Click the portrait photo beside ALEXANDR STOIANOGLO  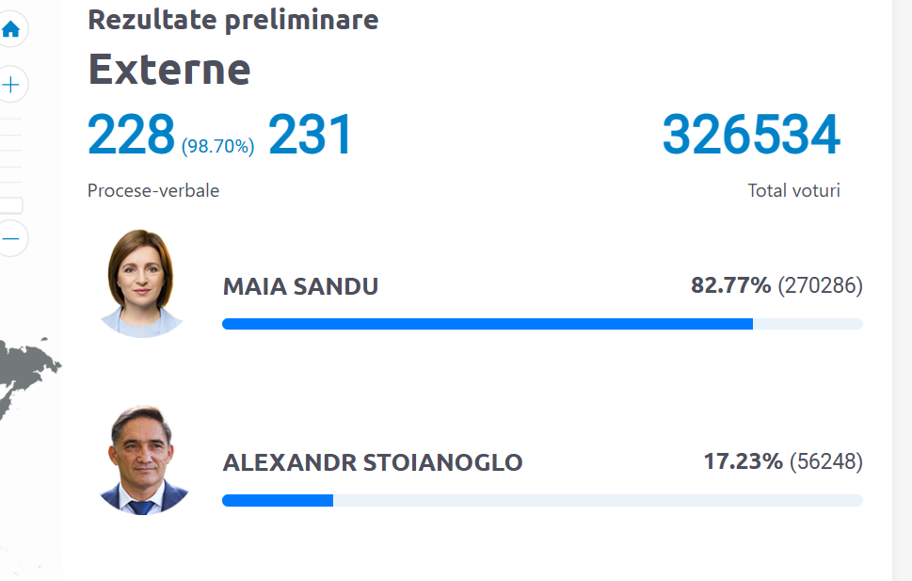pos(144,460)
